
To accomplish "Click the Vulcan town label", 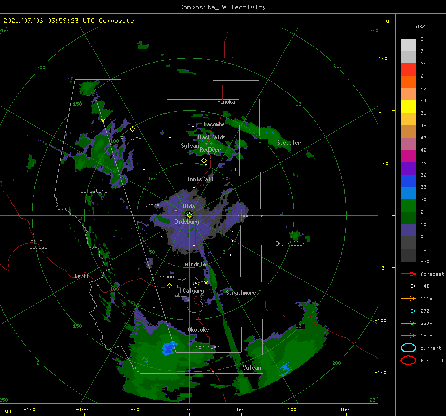I will (x=252, y=368).
